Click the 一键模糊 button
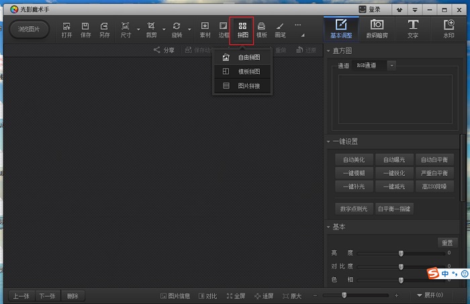This screenshot has width=470, height=304. click(354, 173)
